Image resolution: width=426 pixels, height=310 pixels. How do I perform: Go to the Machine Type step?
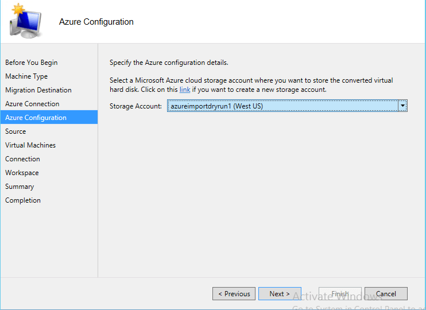pos(26,76)
